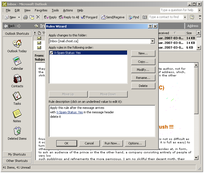Click the Modify... rule button
The height and width of the screenshot is (173, 204).
tap(143, 70)
